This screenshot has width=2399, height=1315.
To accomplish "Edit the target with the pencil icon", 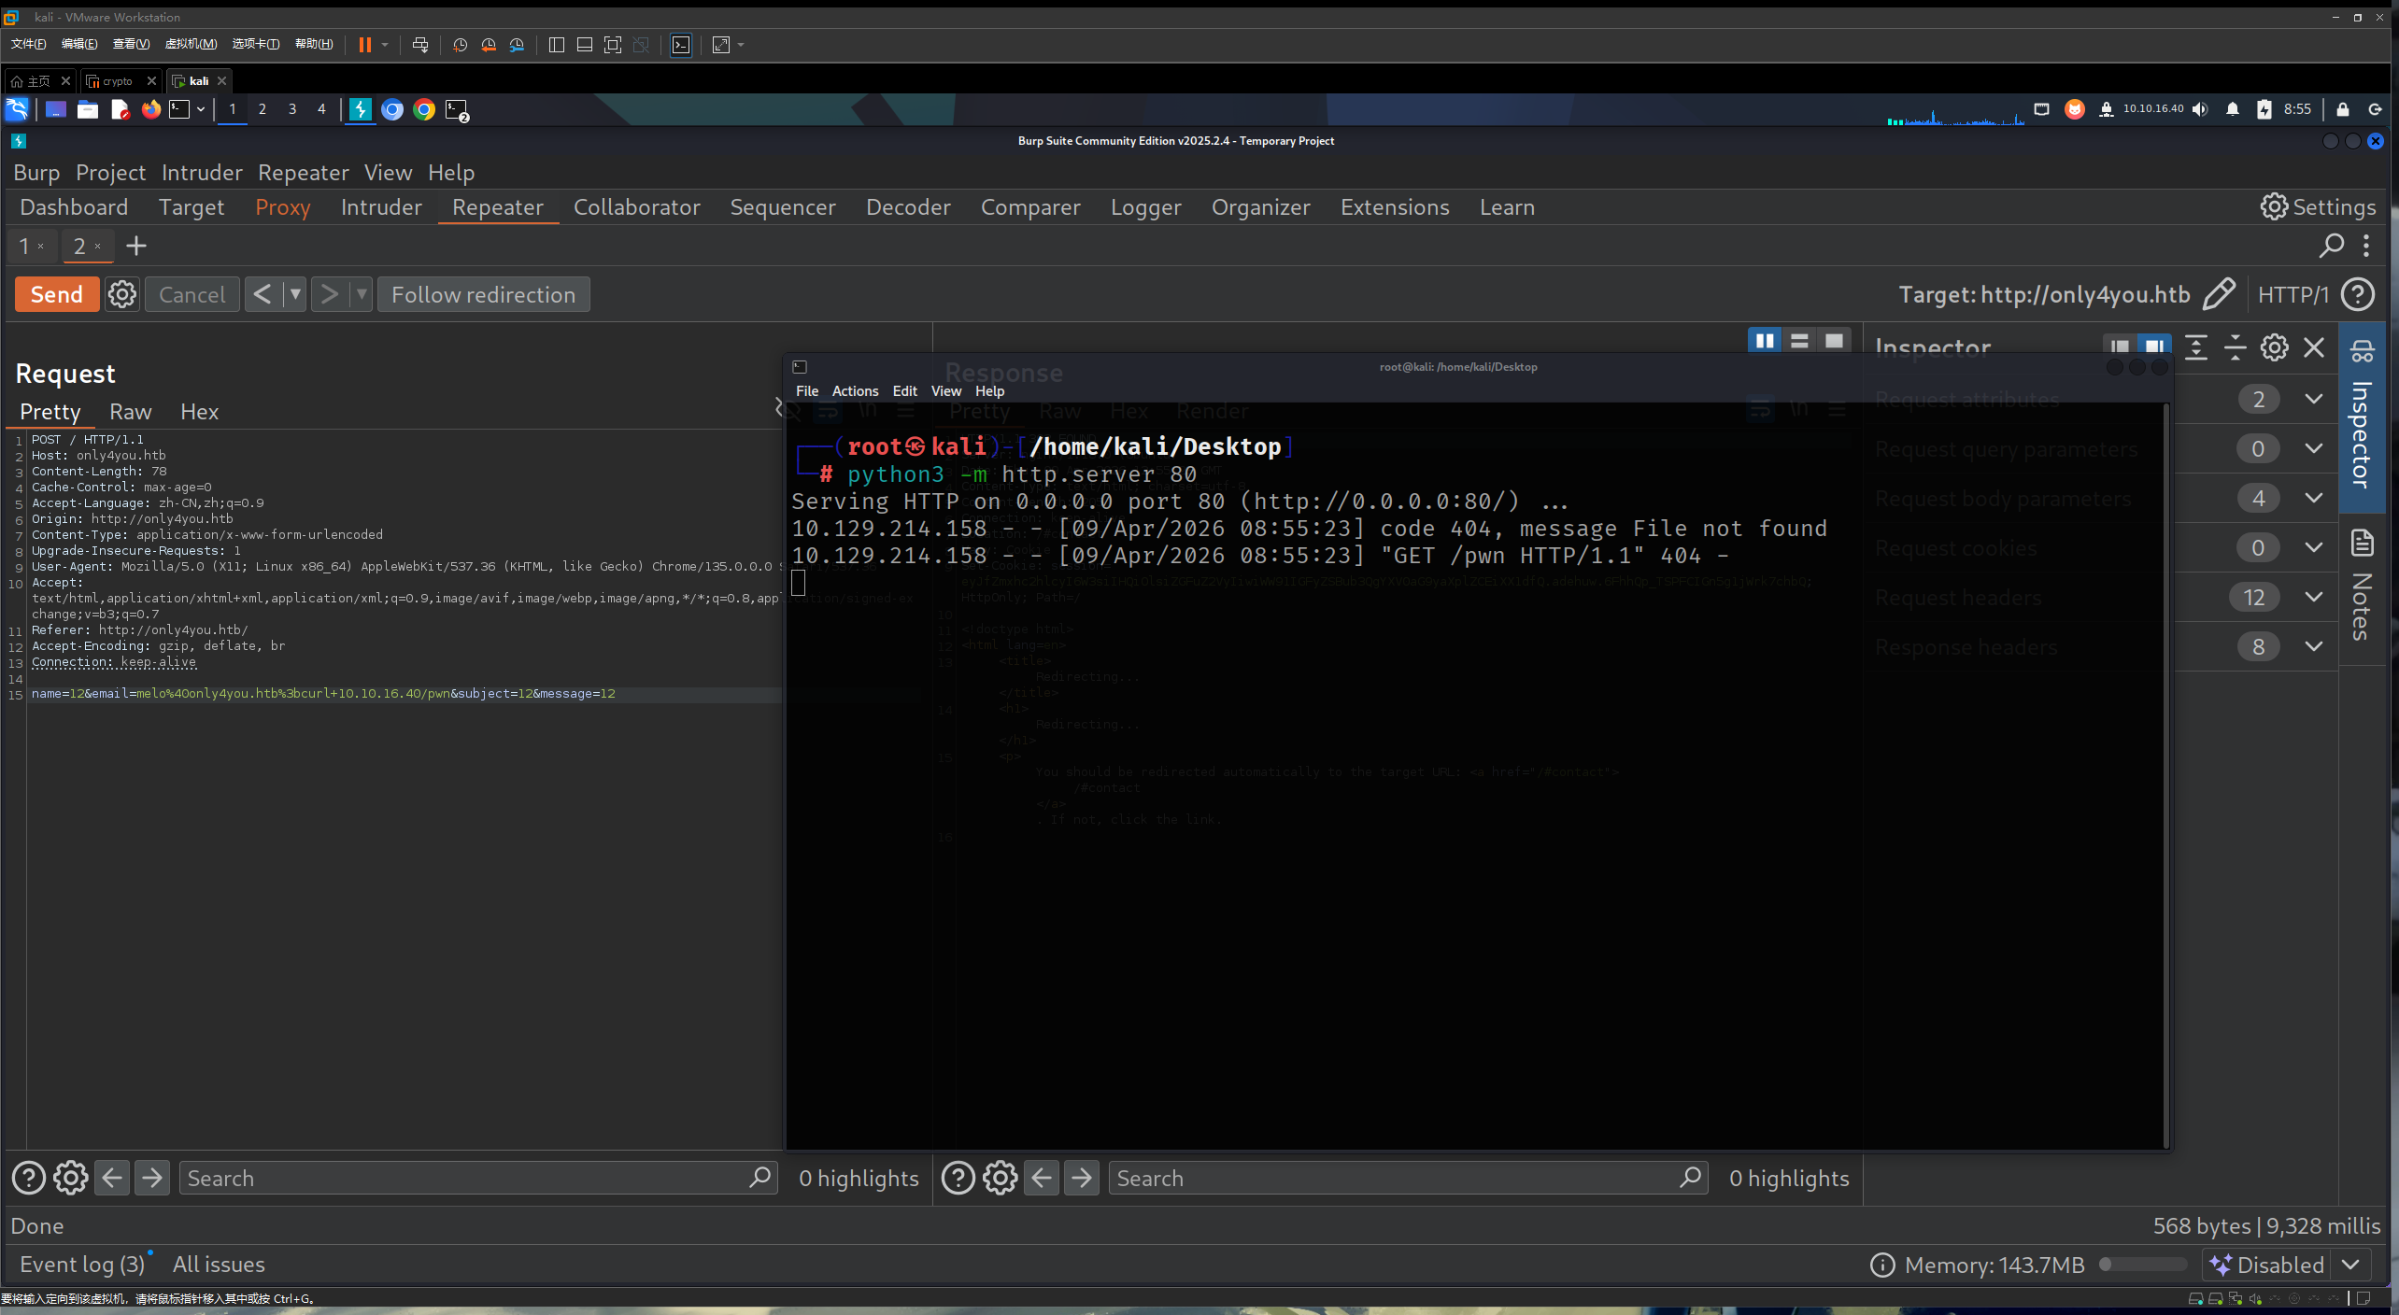I will tap(2219, 294).
